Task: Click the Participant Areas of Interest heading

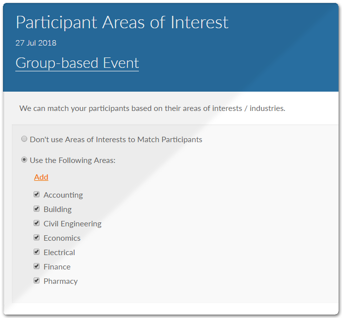Action: click(x=122, y=22)
